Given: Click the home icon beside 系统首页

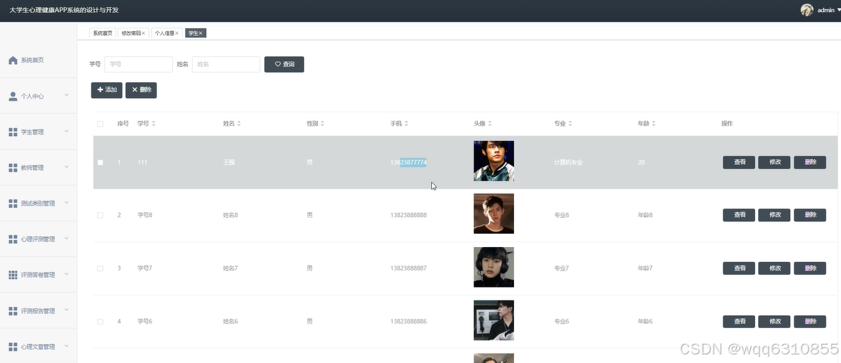Looking at the screenshot, I should 13,60.
